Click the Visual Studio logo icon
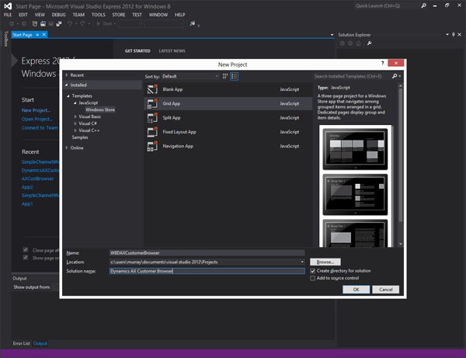This screenshot has height=358, width=466. click(x=8, y=6)
